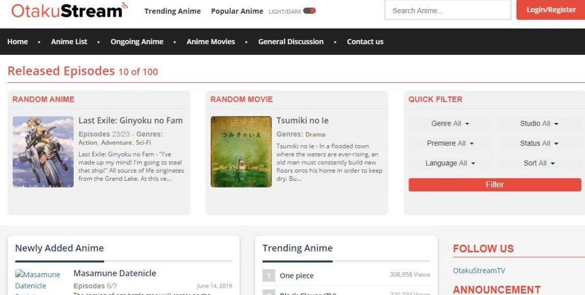Open the Anime Movies menu item
The image size is (585, 295).
click(211, 42)
